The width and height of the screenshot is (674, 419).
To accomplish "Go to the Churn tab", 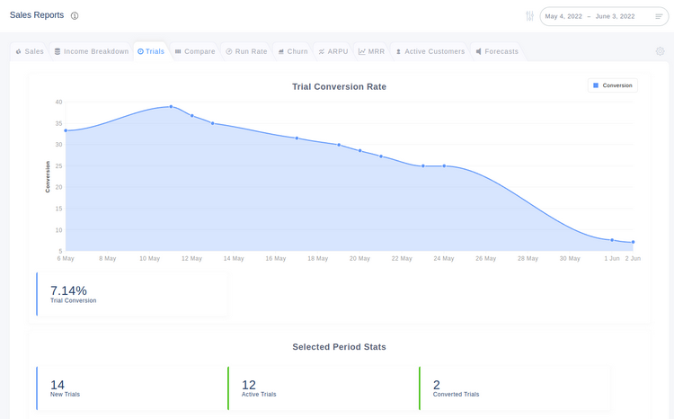I will [293, 51].
